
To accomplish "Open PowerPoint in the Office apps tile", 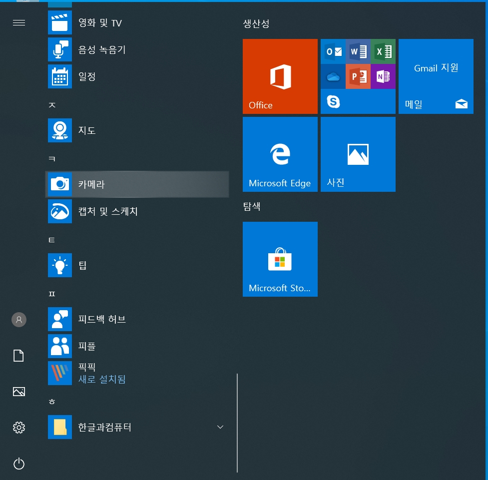I will click(358, 76).
